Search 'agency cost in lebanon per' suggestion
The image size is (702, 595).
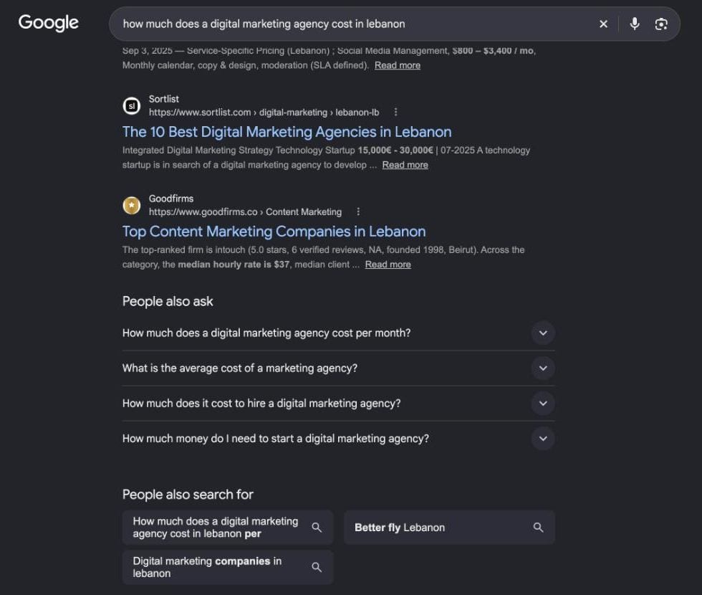[228, 528]
